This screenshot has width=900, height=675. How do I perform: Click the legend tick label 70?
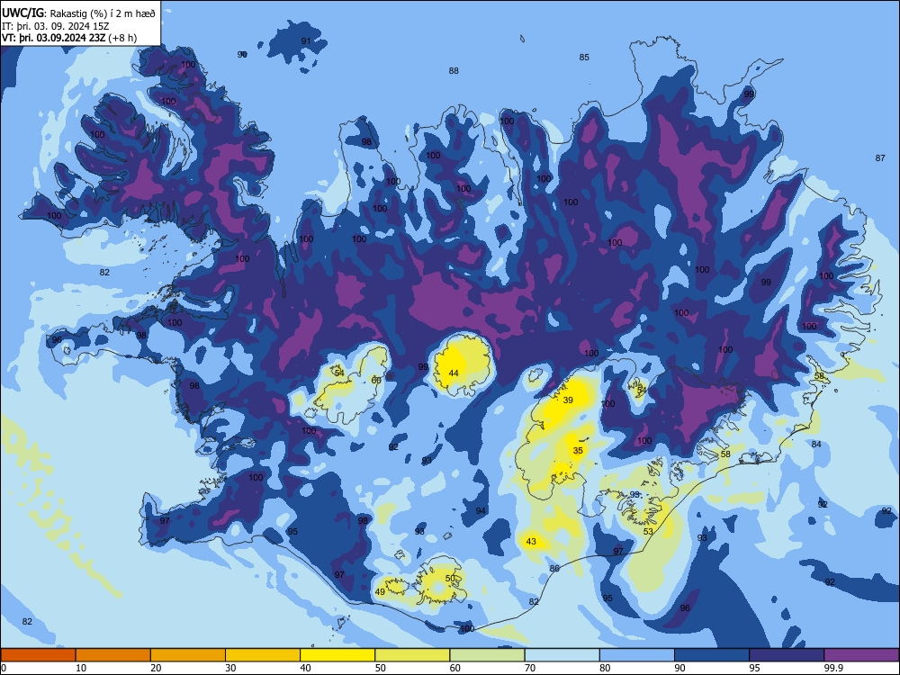(x=530, y=668)
